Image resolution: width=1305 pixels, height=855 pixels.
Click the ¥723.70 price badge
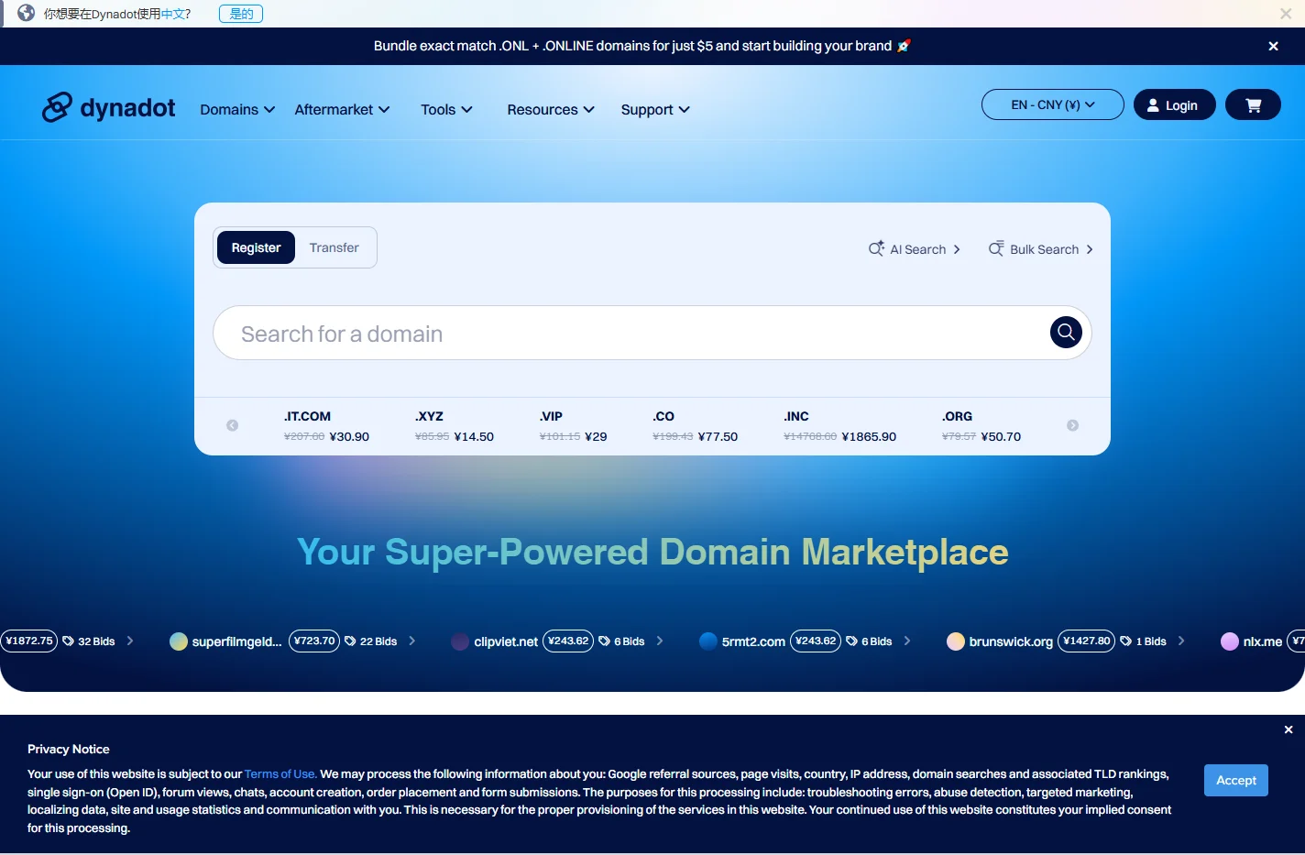pyautogui.click(x=314, y=641)
